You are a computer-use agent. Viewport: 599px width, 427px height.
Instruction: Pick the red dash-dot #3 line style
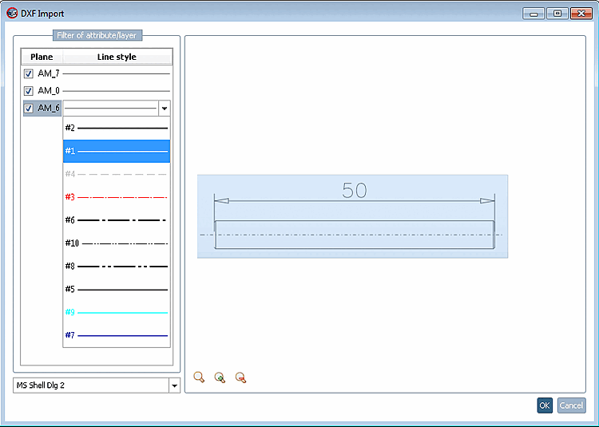coord(117,197)
